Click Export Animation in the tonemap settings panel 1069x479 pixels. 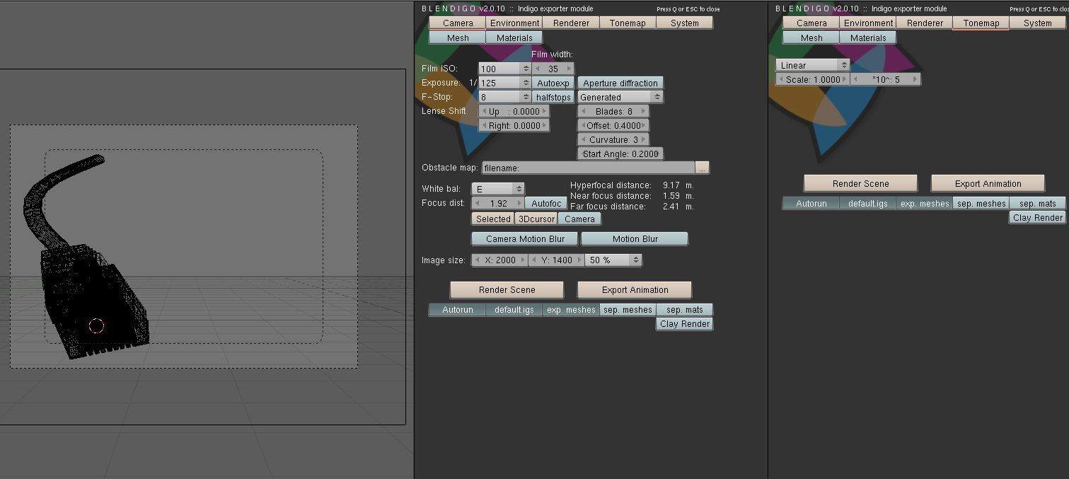pyautogui.click(x=988, y=183)
